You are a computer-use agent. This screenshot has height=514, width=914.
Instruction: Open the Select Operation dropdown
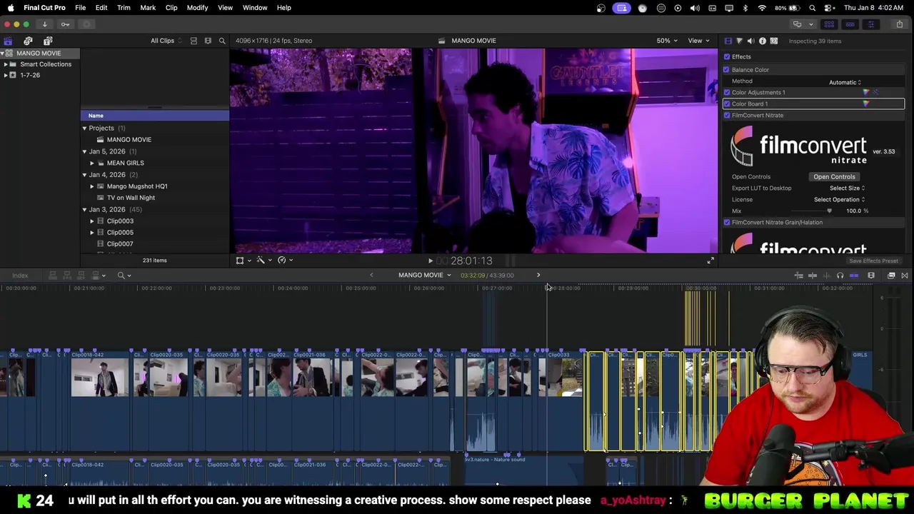[x=839, y=199]
